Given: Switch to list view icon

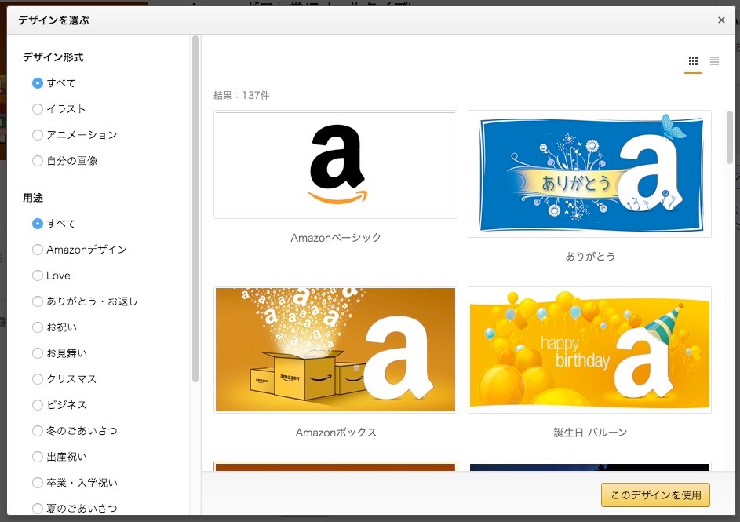Looking at the screenshot, I should point(715,61).
